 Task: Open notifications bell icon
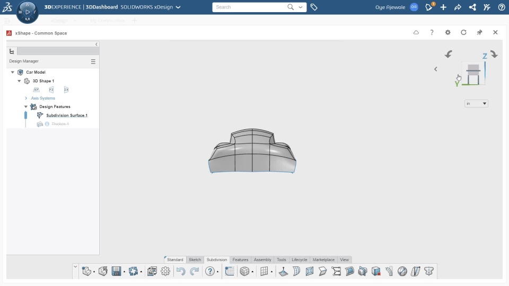pos(429,7)
